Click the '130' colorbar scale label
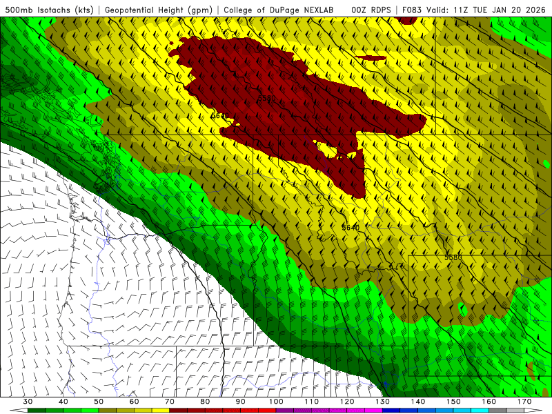Screen dimensions: 552x414 (x=383, y=402)
